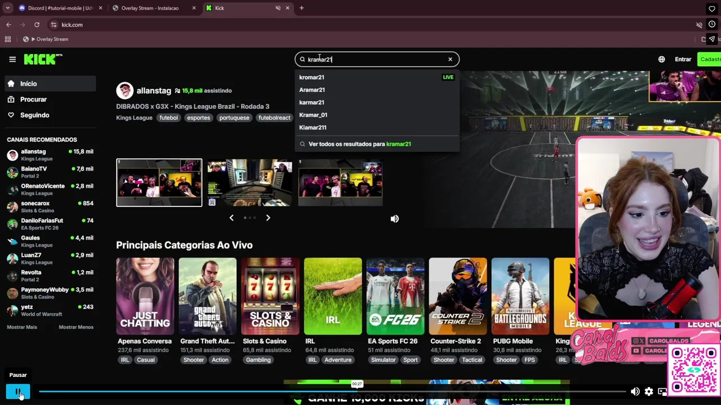Click the Simulator tag under EA Sports FC 26
The height and width of the screenshot is (405, 721).
383,360
